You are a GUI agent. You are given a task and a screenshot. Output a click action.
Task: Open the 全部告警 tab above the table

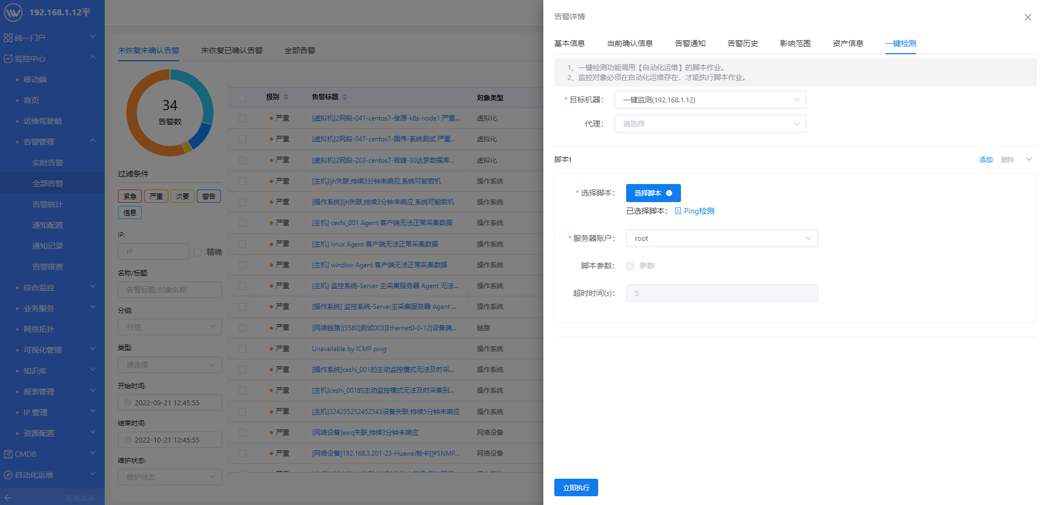[299, 50]
